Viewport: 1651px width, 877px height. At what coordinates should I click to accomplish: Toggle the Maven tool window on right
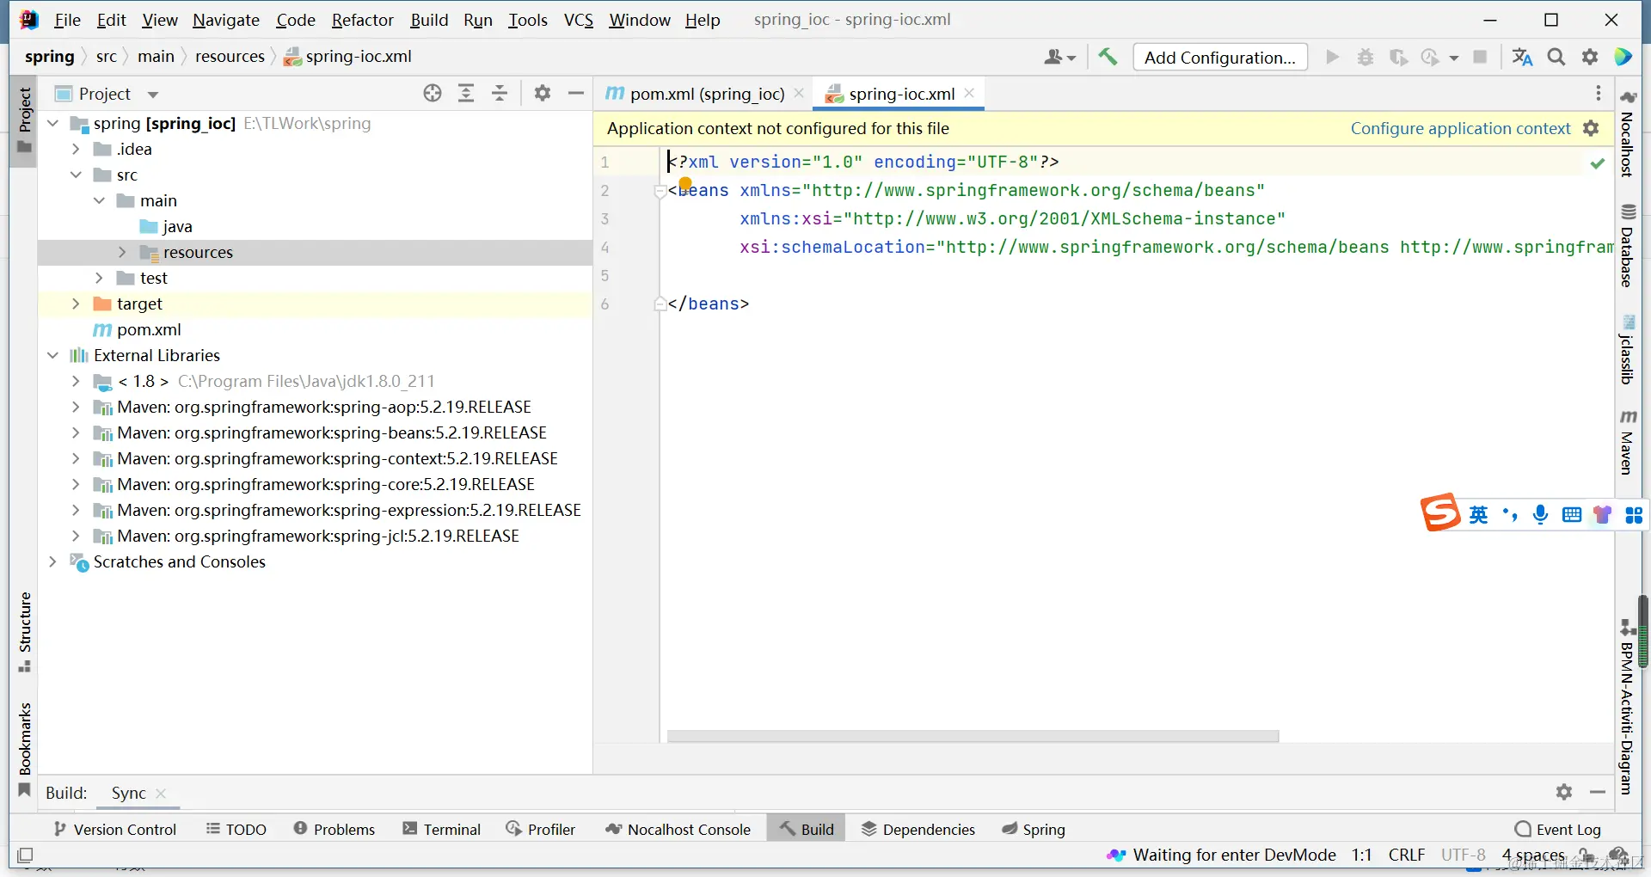pos(1627,442)
